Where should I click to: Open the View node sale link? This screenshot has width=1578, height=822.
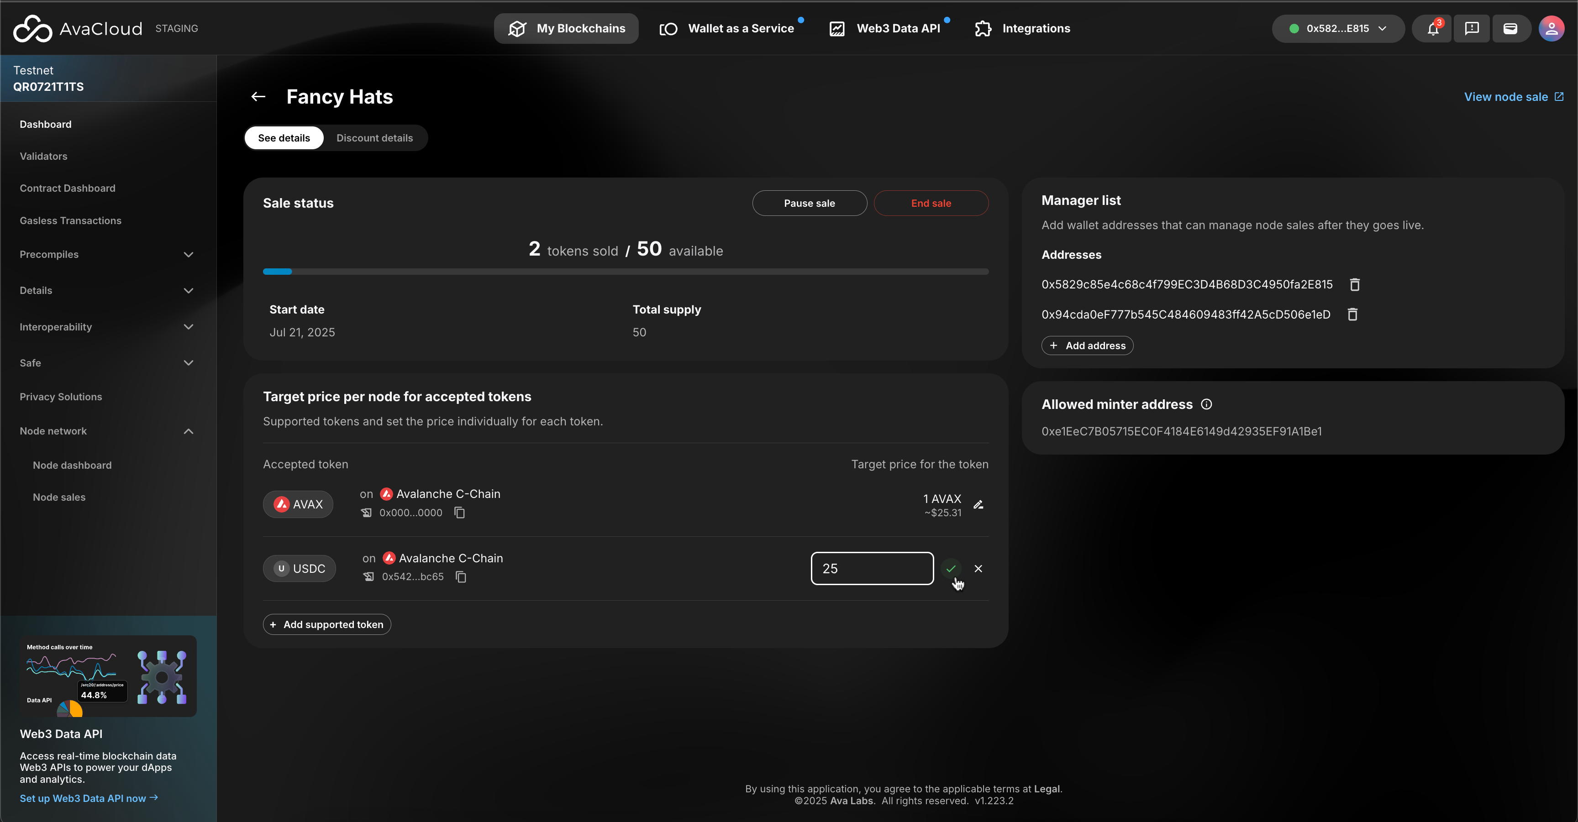click(x=1513, y=97)
